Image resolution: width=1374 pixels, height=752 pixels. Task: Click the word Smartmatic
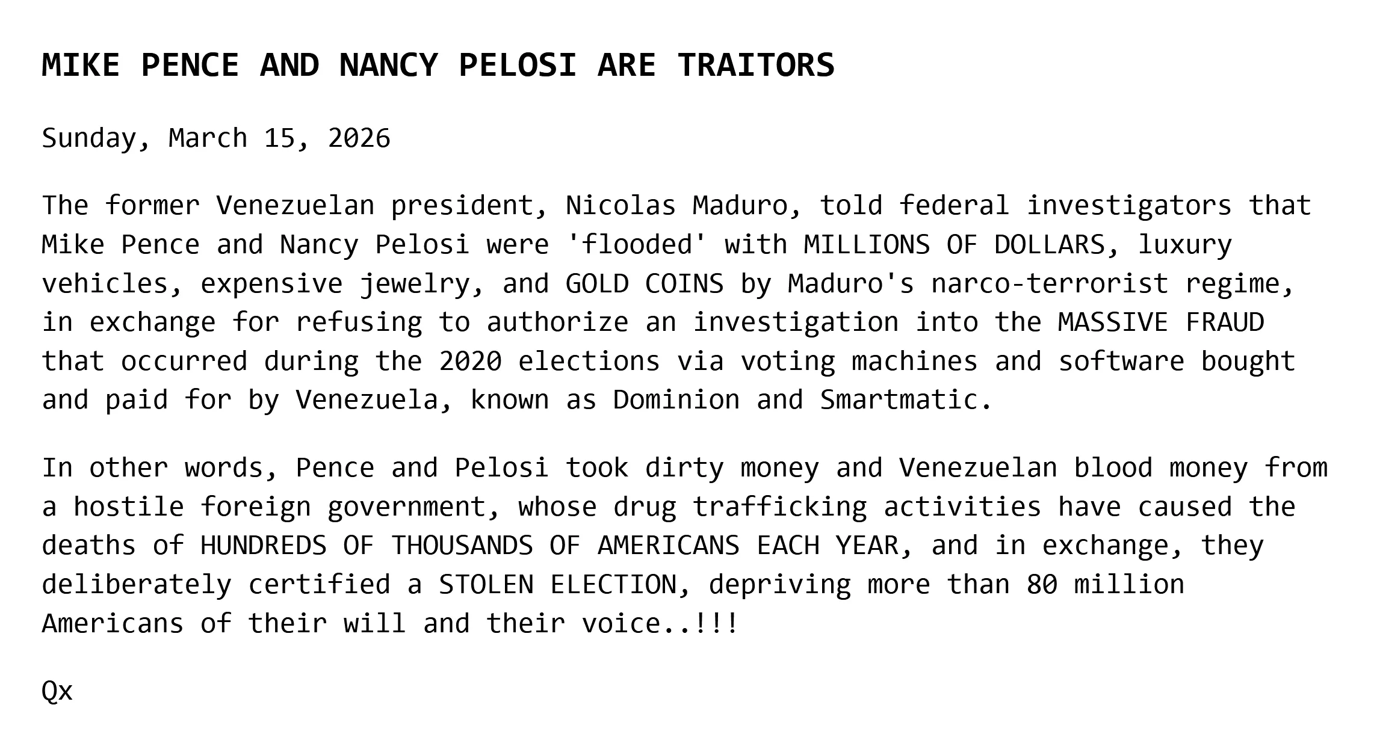tap(898, 399)
